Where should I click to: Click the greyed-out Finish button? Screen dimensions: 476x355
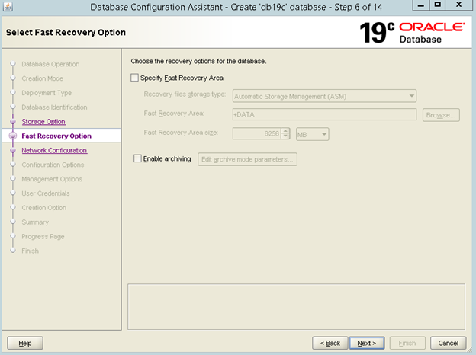click(x=407, y=343)
